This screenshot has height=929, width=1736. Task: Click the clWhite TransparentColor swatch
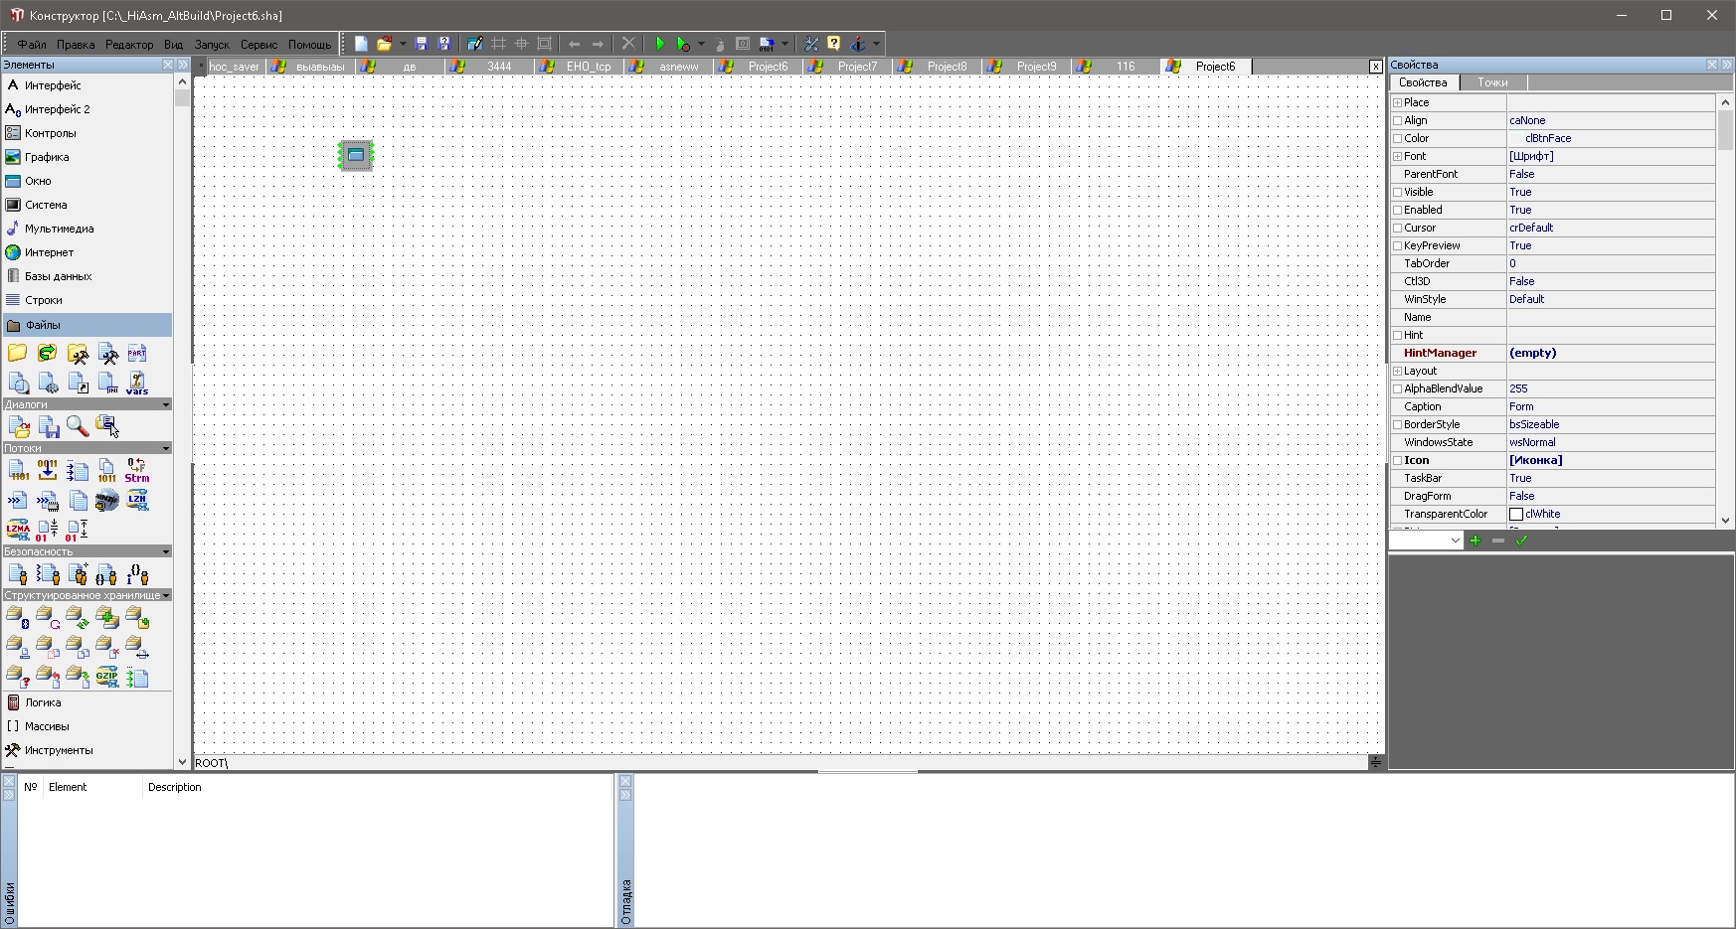pyautogui.click(x=1516, y=514)
